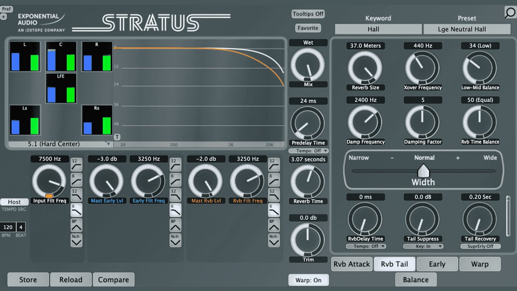Select 12 dB low-pass for Input filter
The width and height of the screenshot is (517, 291).
[76, 195]
